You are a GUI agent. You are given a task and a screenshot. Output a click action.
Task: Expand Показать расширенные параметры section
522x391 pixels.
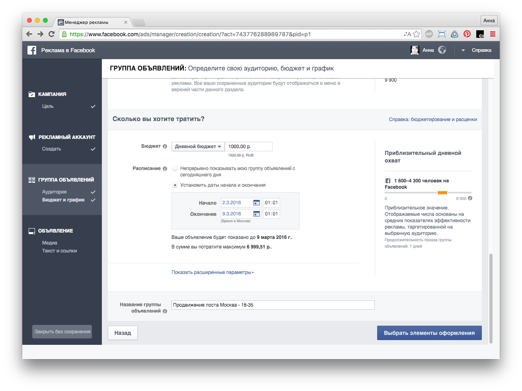(x=212, y=272)
